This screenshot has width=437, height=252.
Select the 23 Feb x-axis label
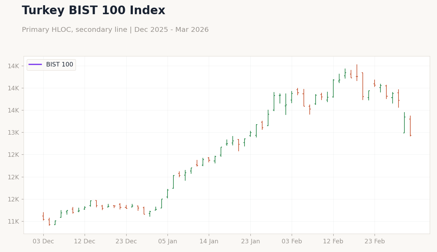pyautogui.click(x=375, y=242)
